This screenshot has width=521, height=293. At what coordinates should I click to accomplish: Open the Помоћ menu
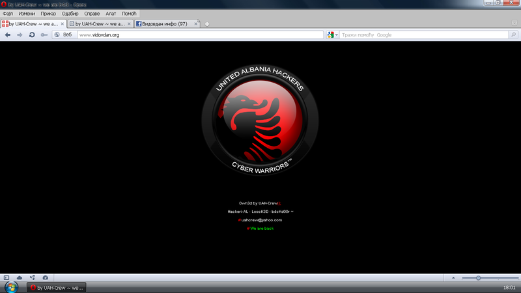[x=129, y=14]
